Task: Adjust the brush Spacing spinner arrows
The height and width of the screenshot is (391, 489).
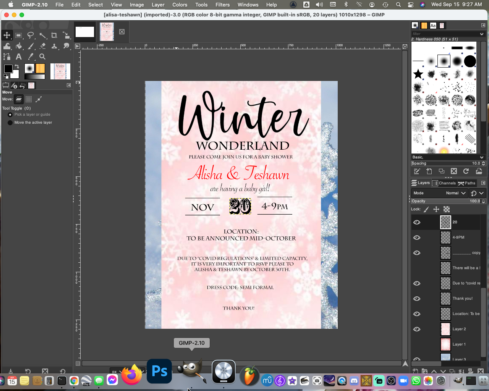Action: point(483,163)
